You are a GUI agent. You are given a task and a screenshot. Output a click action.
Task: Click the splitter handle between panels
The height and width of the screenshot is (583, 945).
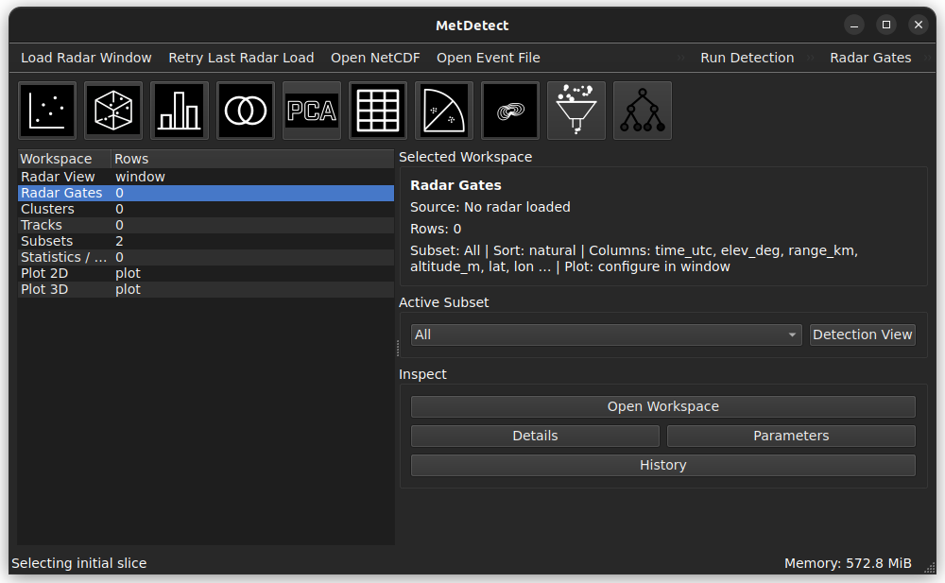pos(398,348)
